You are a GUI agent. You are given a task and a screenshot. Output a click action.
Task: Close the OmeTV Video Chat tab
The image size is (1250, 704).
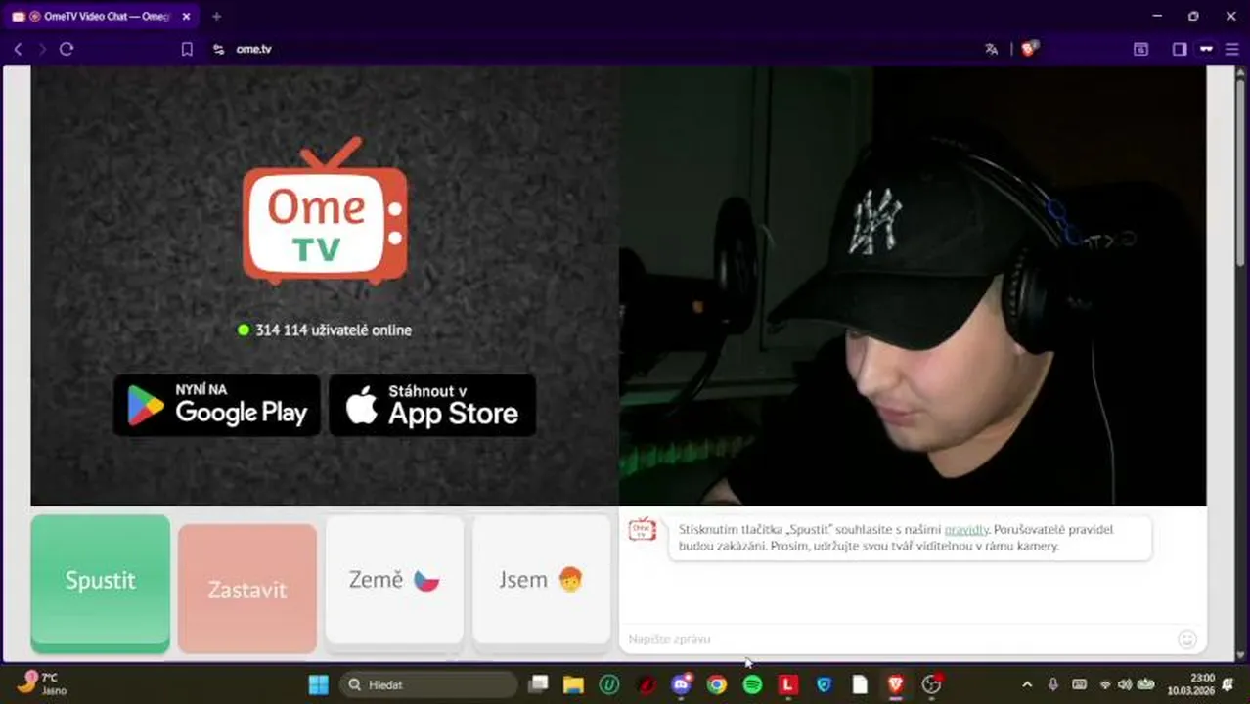coord(186,16)
